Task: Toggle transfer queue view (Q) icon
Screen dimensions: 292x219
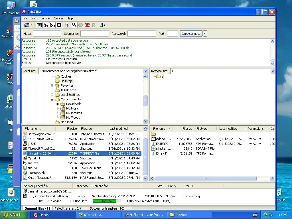Action: (x=59, y=25)
